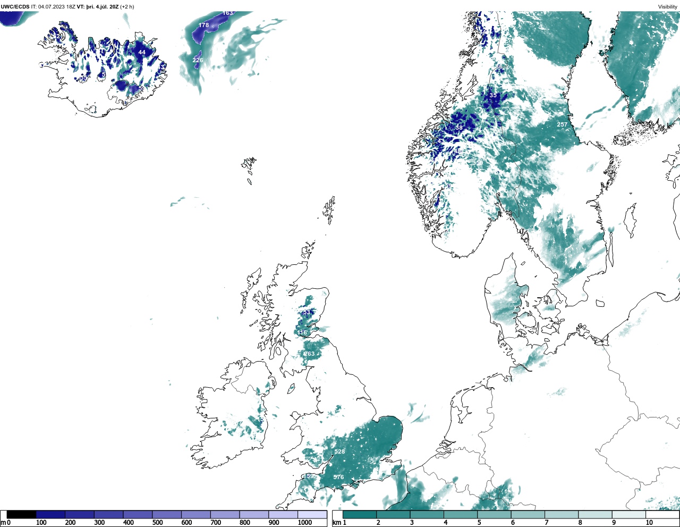Click the "116" value over Scotland
Viewport: 680px width, 527px height.
click(302, 332)
